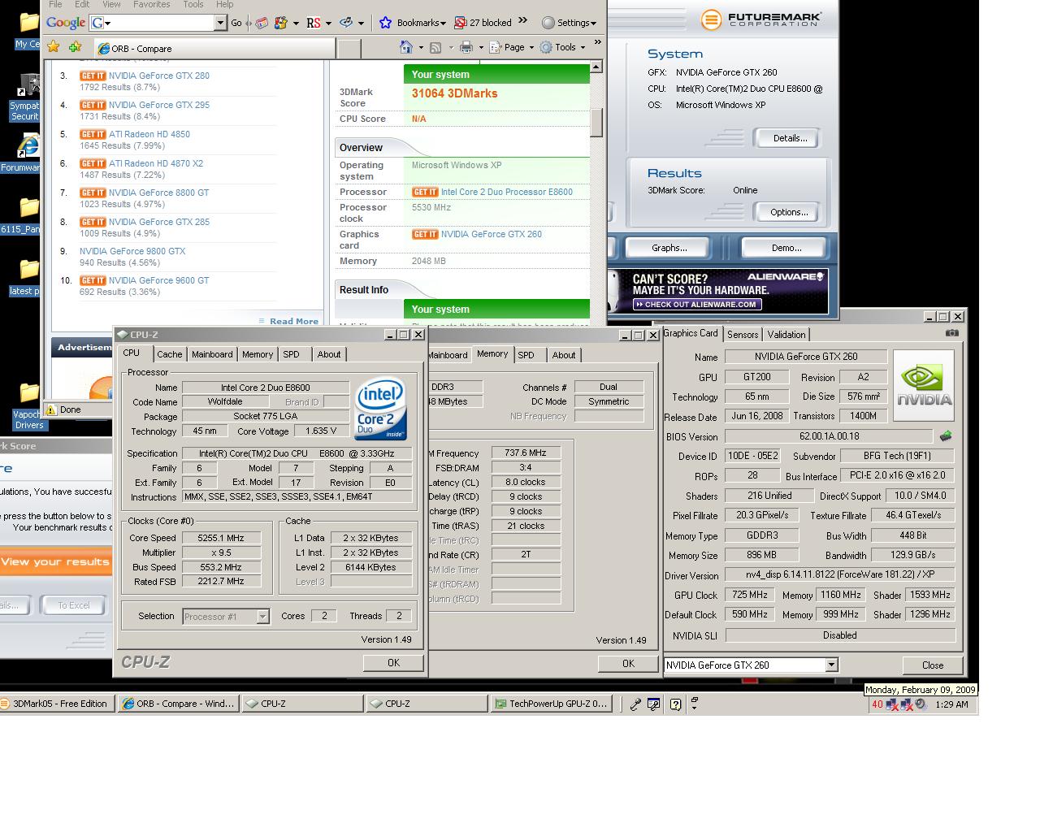This screenshot has width=1040, height=832.
Task: Click the NVIDIA GeForce GTX 295 link
Action: (x=159, y=105)
